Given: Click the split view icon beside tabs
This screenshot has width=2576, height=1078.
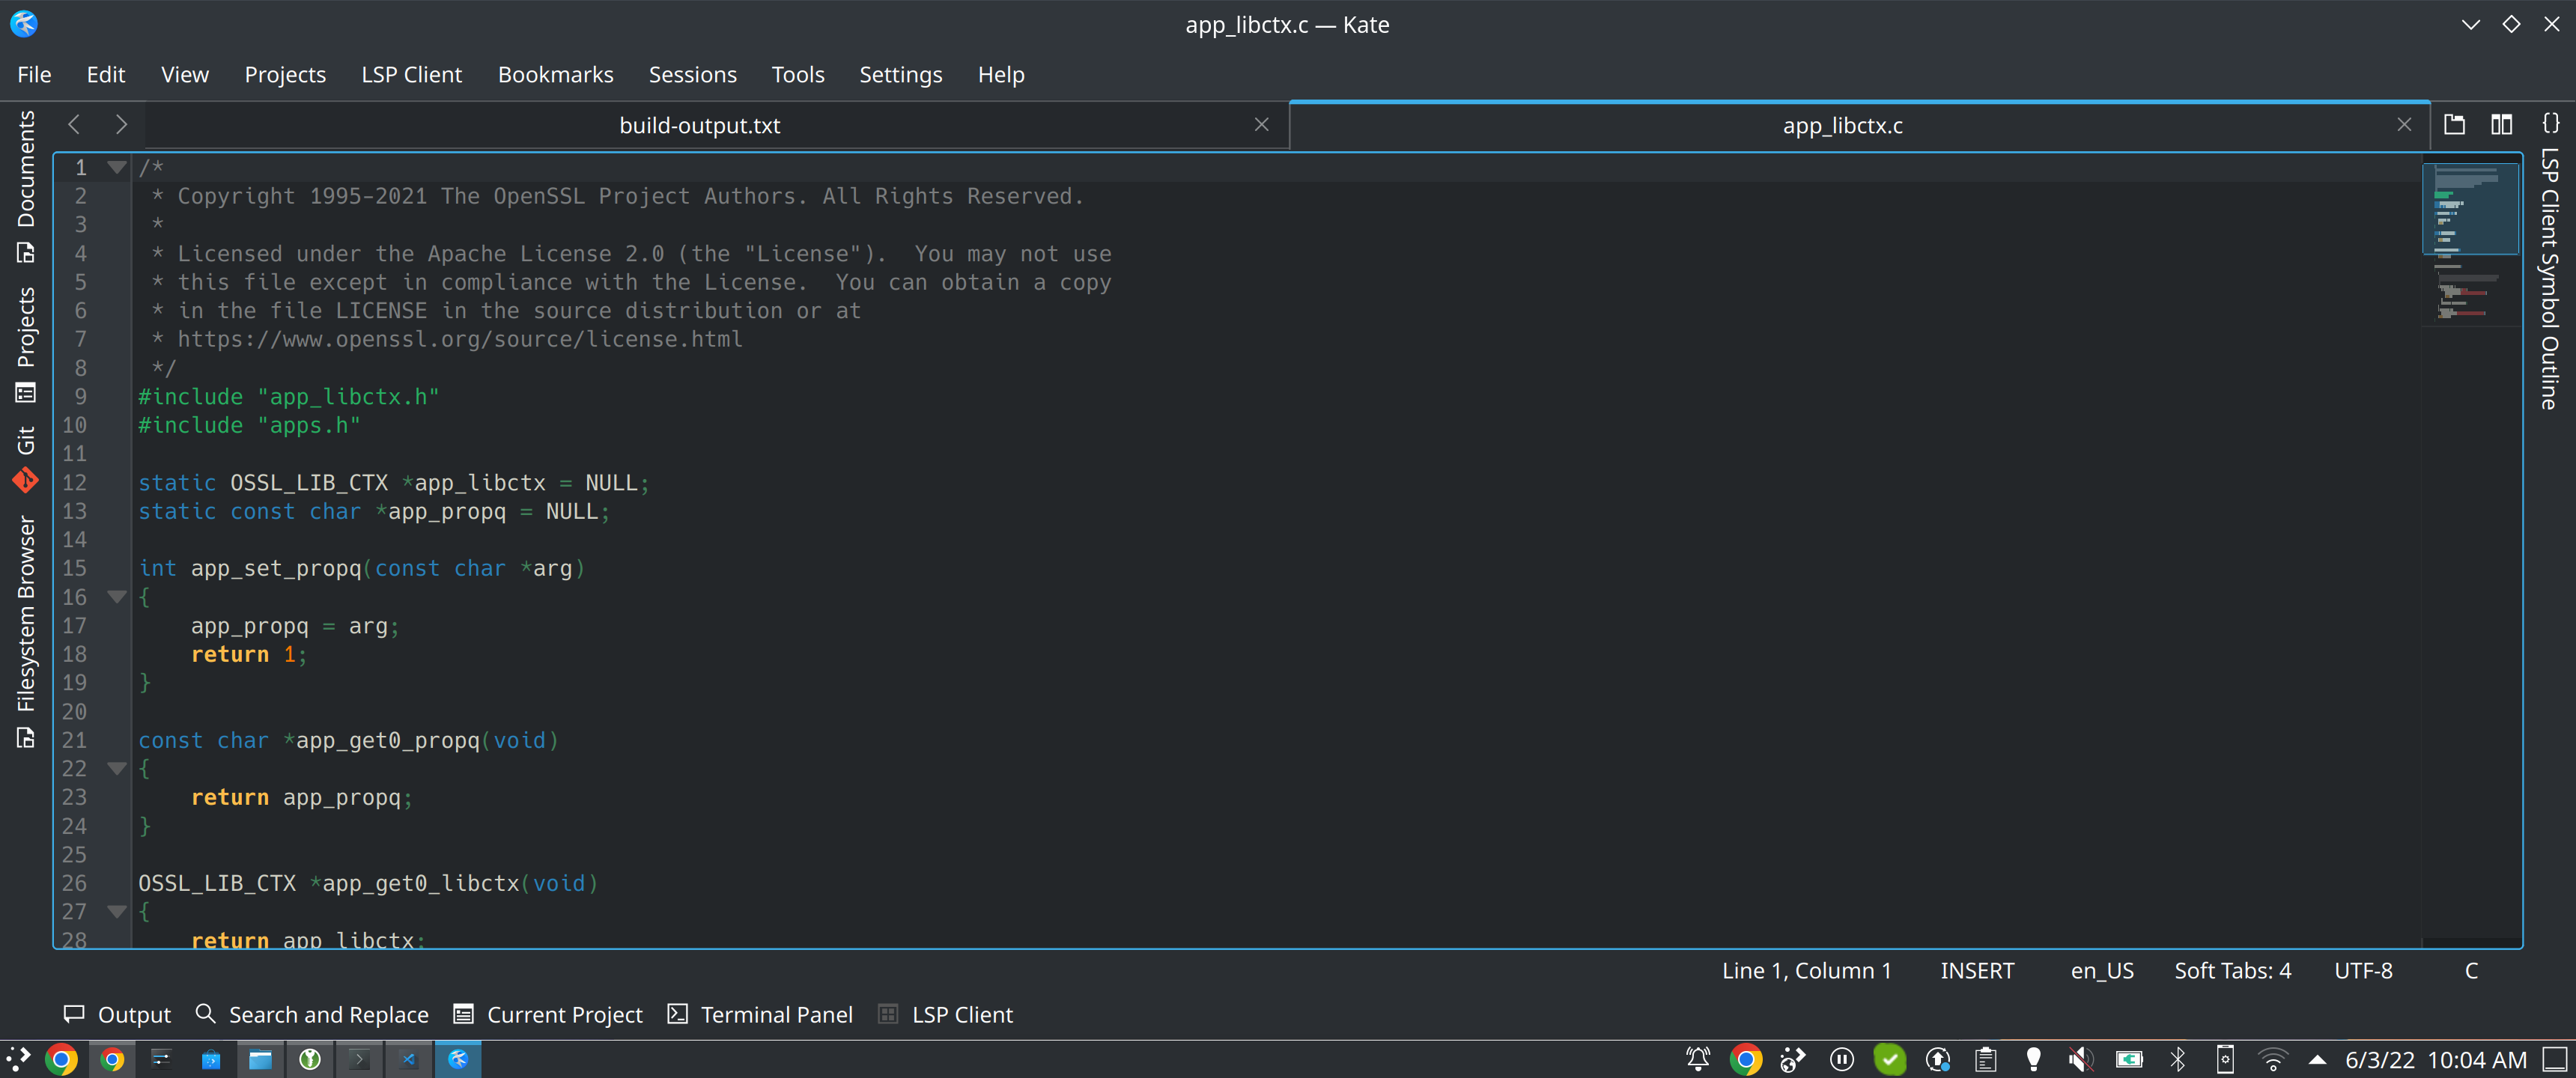Looking at the screenshot, I should point(2501,125).
